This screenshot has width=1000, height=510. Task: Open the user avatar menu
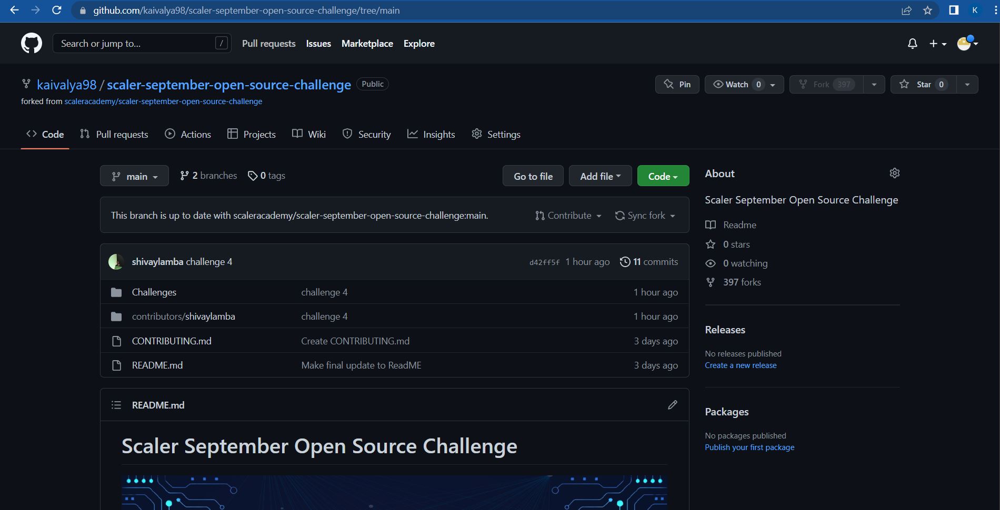pyautogui.click(x=967, y=43)
